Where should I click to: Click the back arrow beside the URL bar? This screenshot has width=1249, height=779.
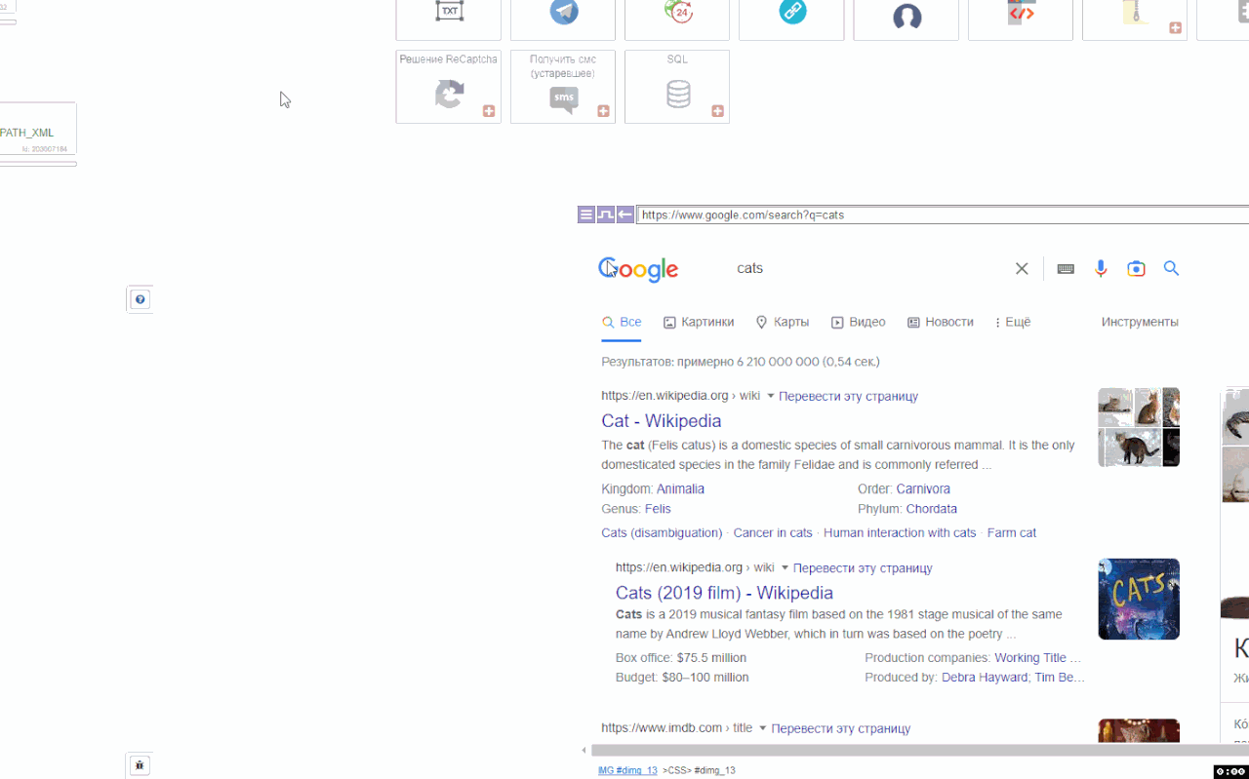tap(624, 214)
